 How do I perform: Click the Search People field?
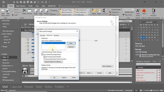[x=128, y=9]
